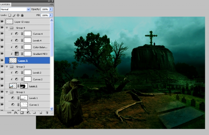Click the Group 4 folder icon

point(11,28)
